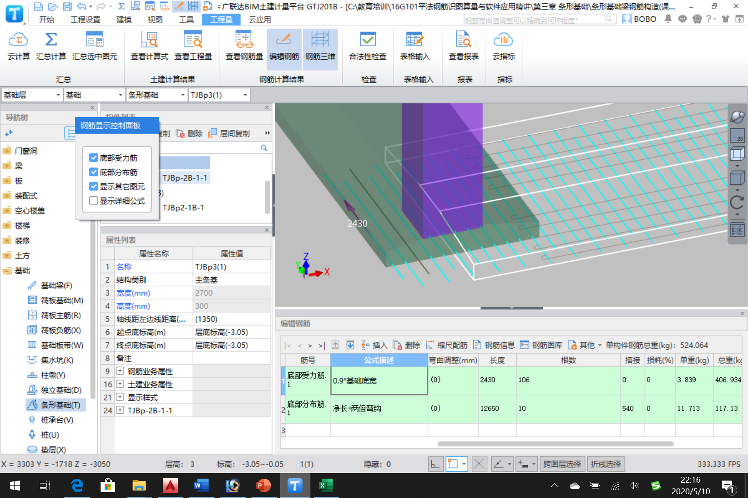Viewport: 748px width, 498px height.
Task: Click 缩尺配筋 button
Action: 447,345
